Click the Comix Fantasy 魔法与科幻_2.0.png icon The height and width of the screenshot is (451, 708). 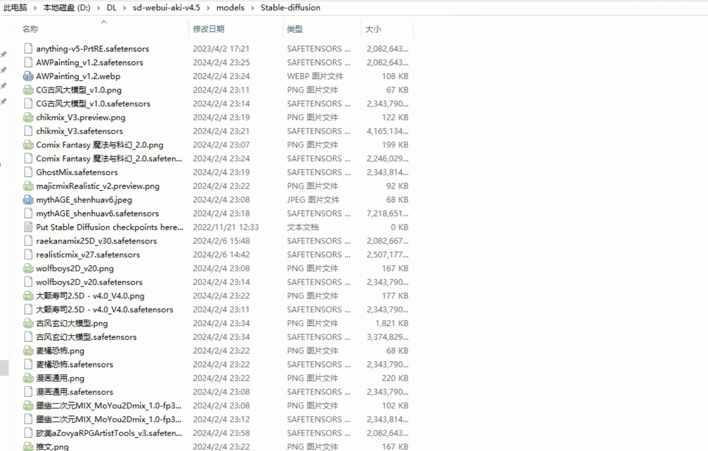pyautogui.click(x=28, y=145)
